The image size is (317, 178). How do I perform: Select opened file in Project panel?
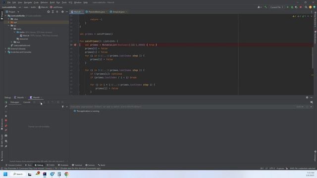pos(49,12)
